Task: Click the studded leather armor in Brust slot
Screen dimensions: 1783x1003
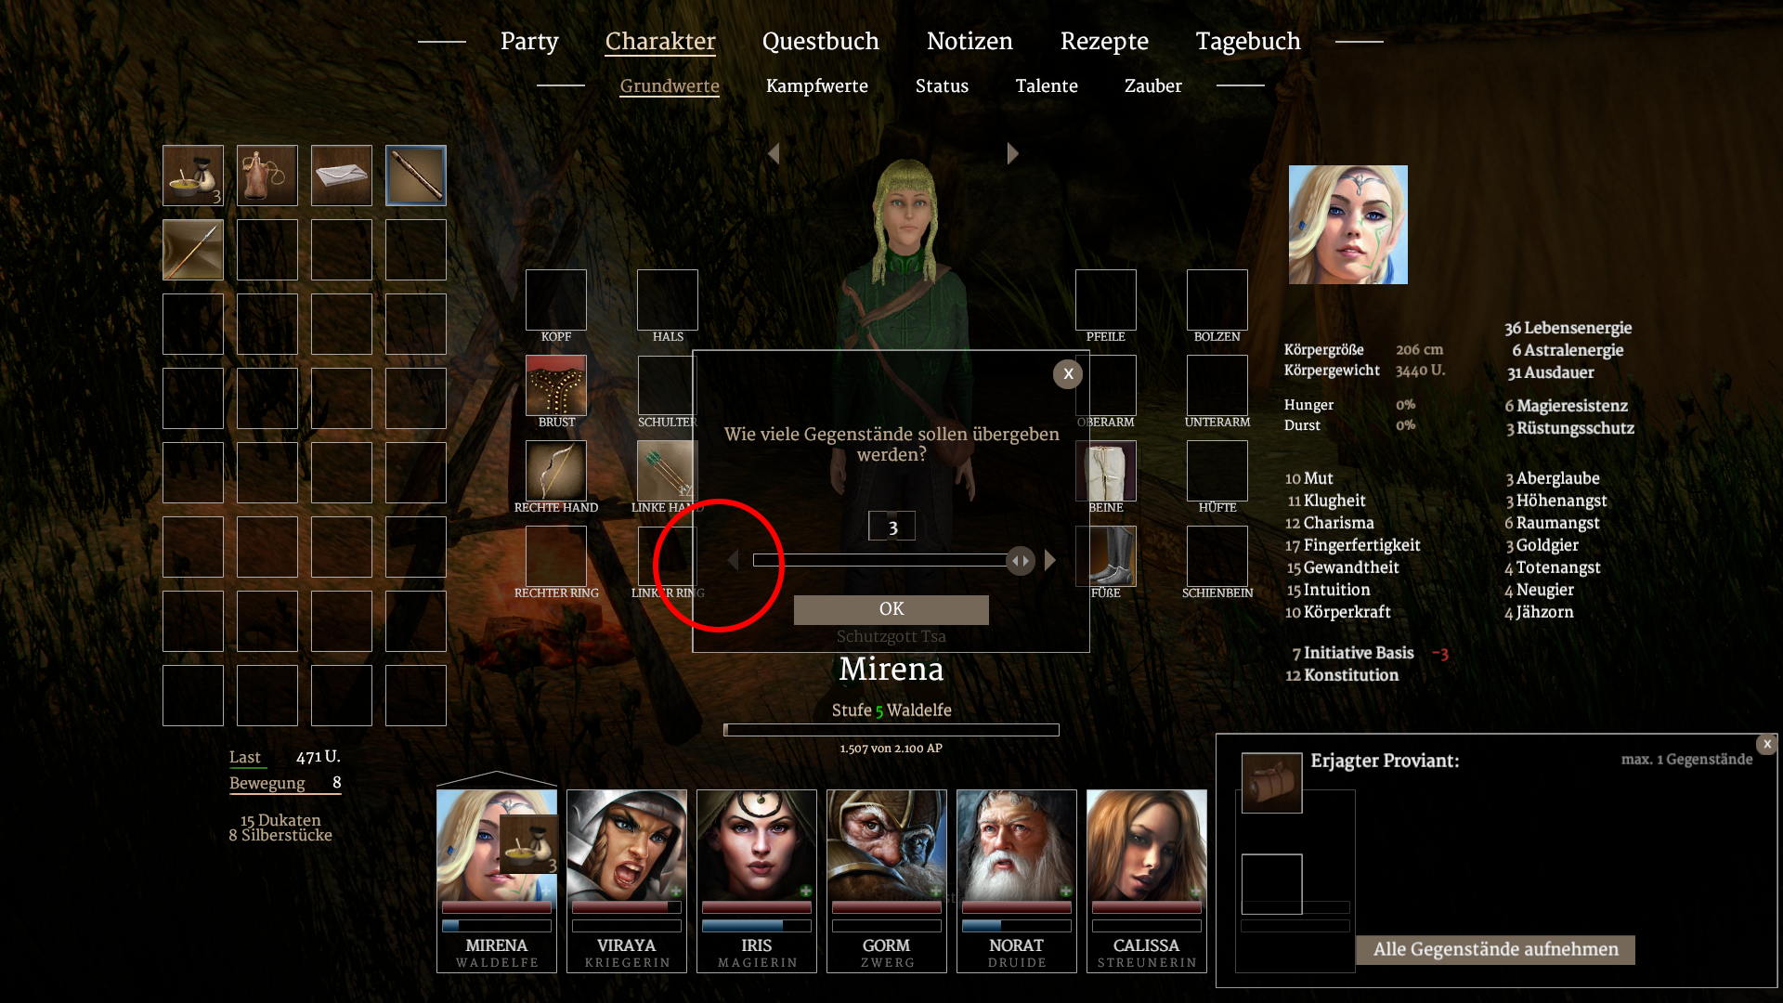Action: 556,385
